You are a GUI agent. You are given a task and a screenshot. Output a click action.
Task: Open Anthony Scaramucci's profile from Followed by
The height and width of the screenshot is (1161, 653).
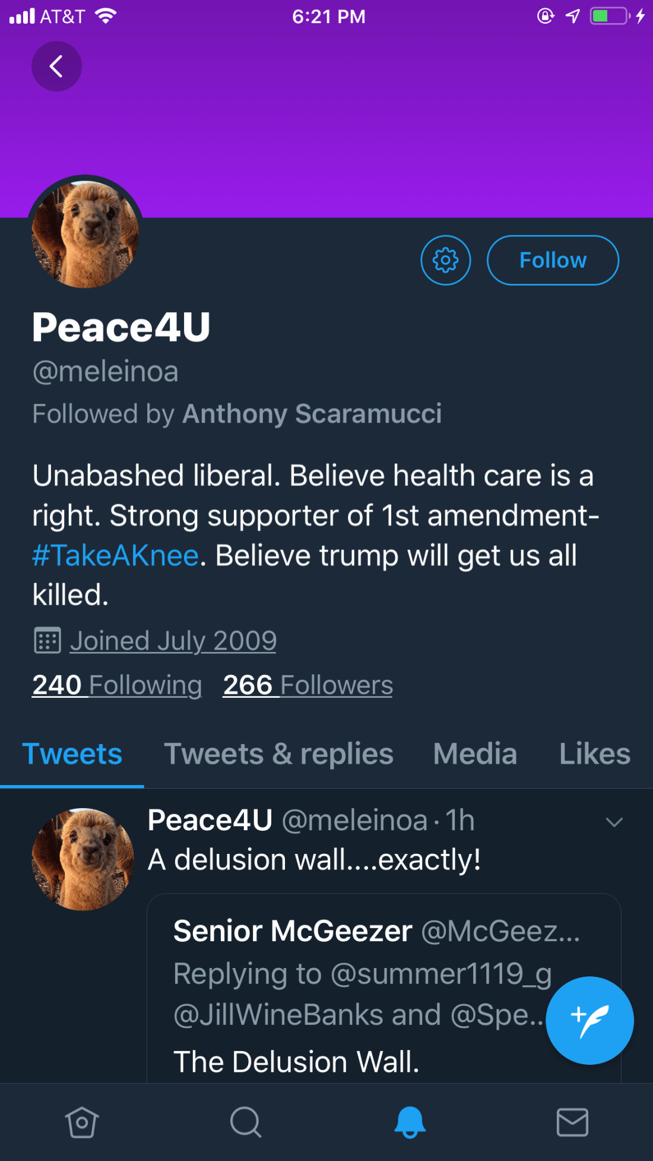(312, 414)
